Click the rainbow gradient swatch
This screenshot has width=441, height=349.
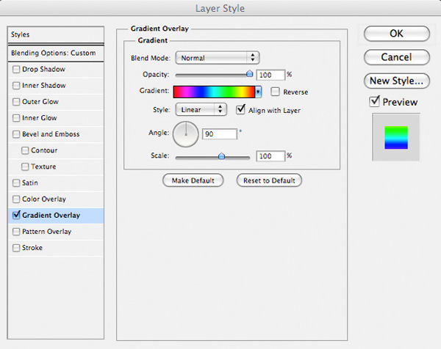pos(214,92)
